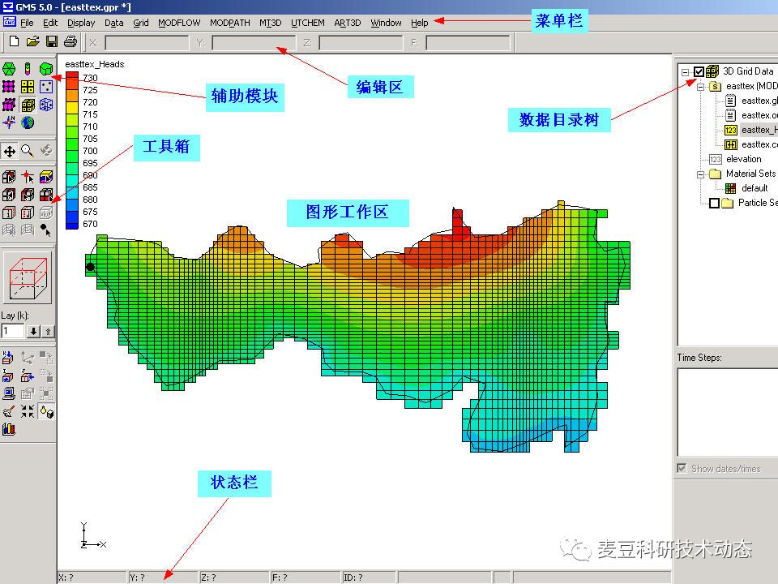Collapse the easttex (MODFLOW) tree node
The image size is (778, 584).
tap(701, 88)
